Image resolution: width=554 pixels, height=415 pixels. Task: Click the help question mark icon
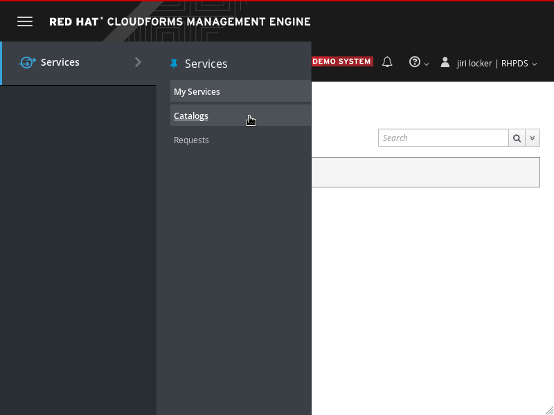pos(414,62)
